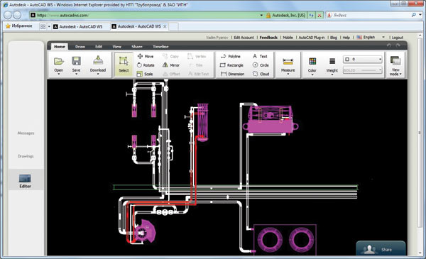
Task: Choose the Rotate tool
Action: coord(146,65)
